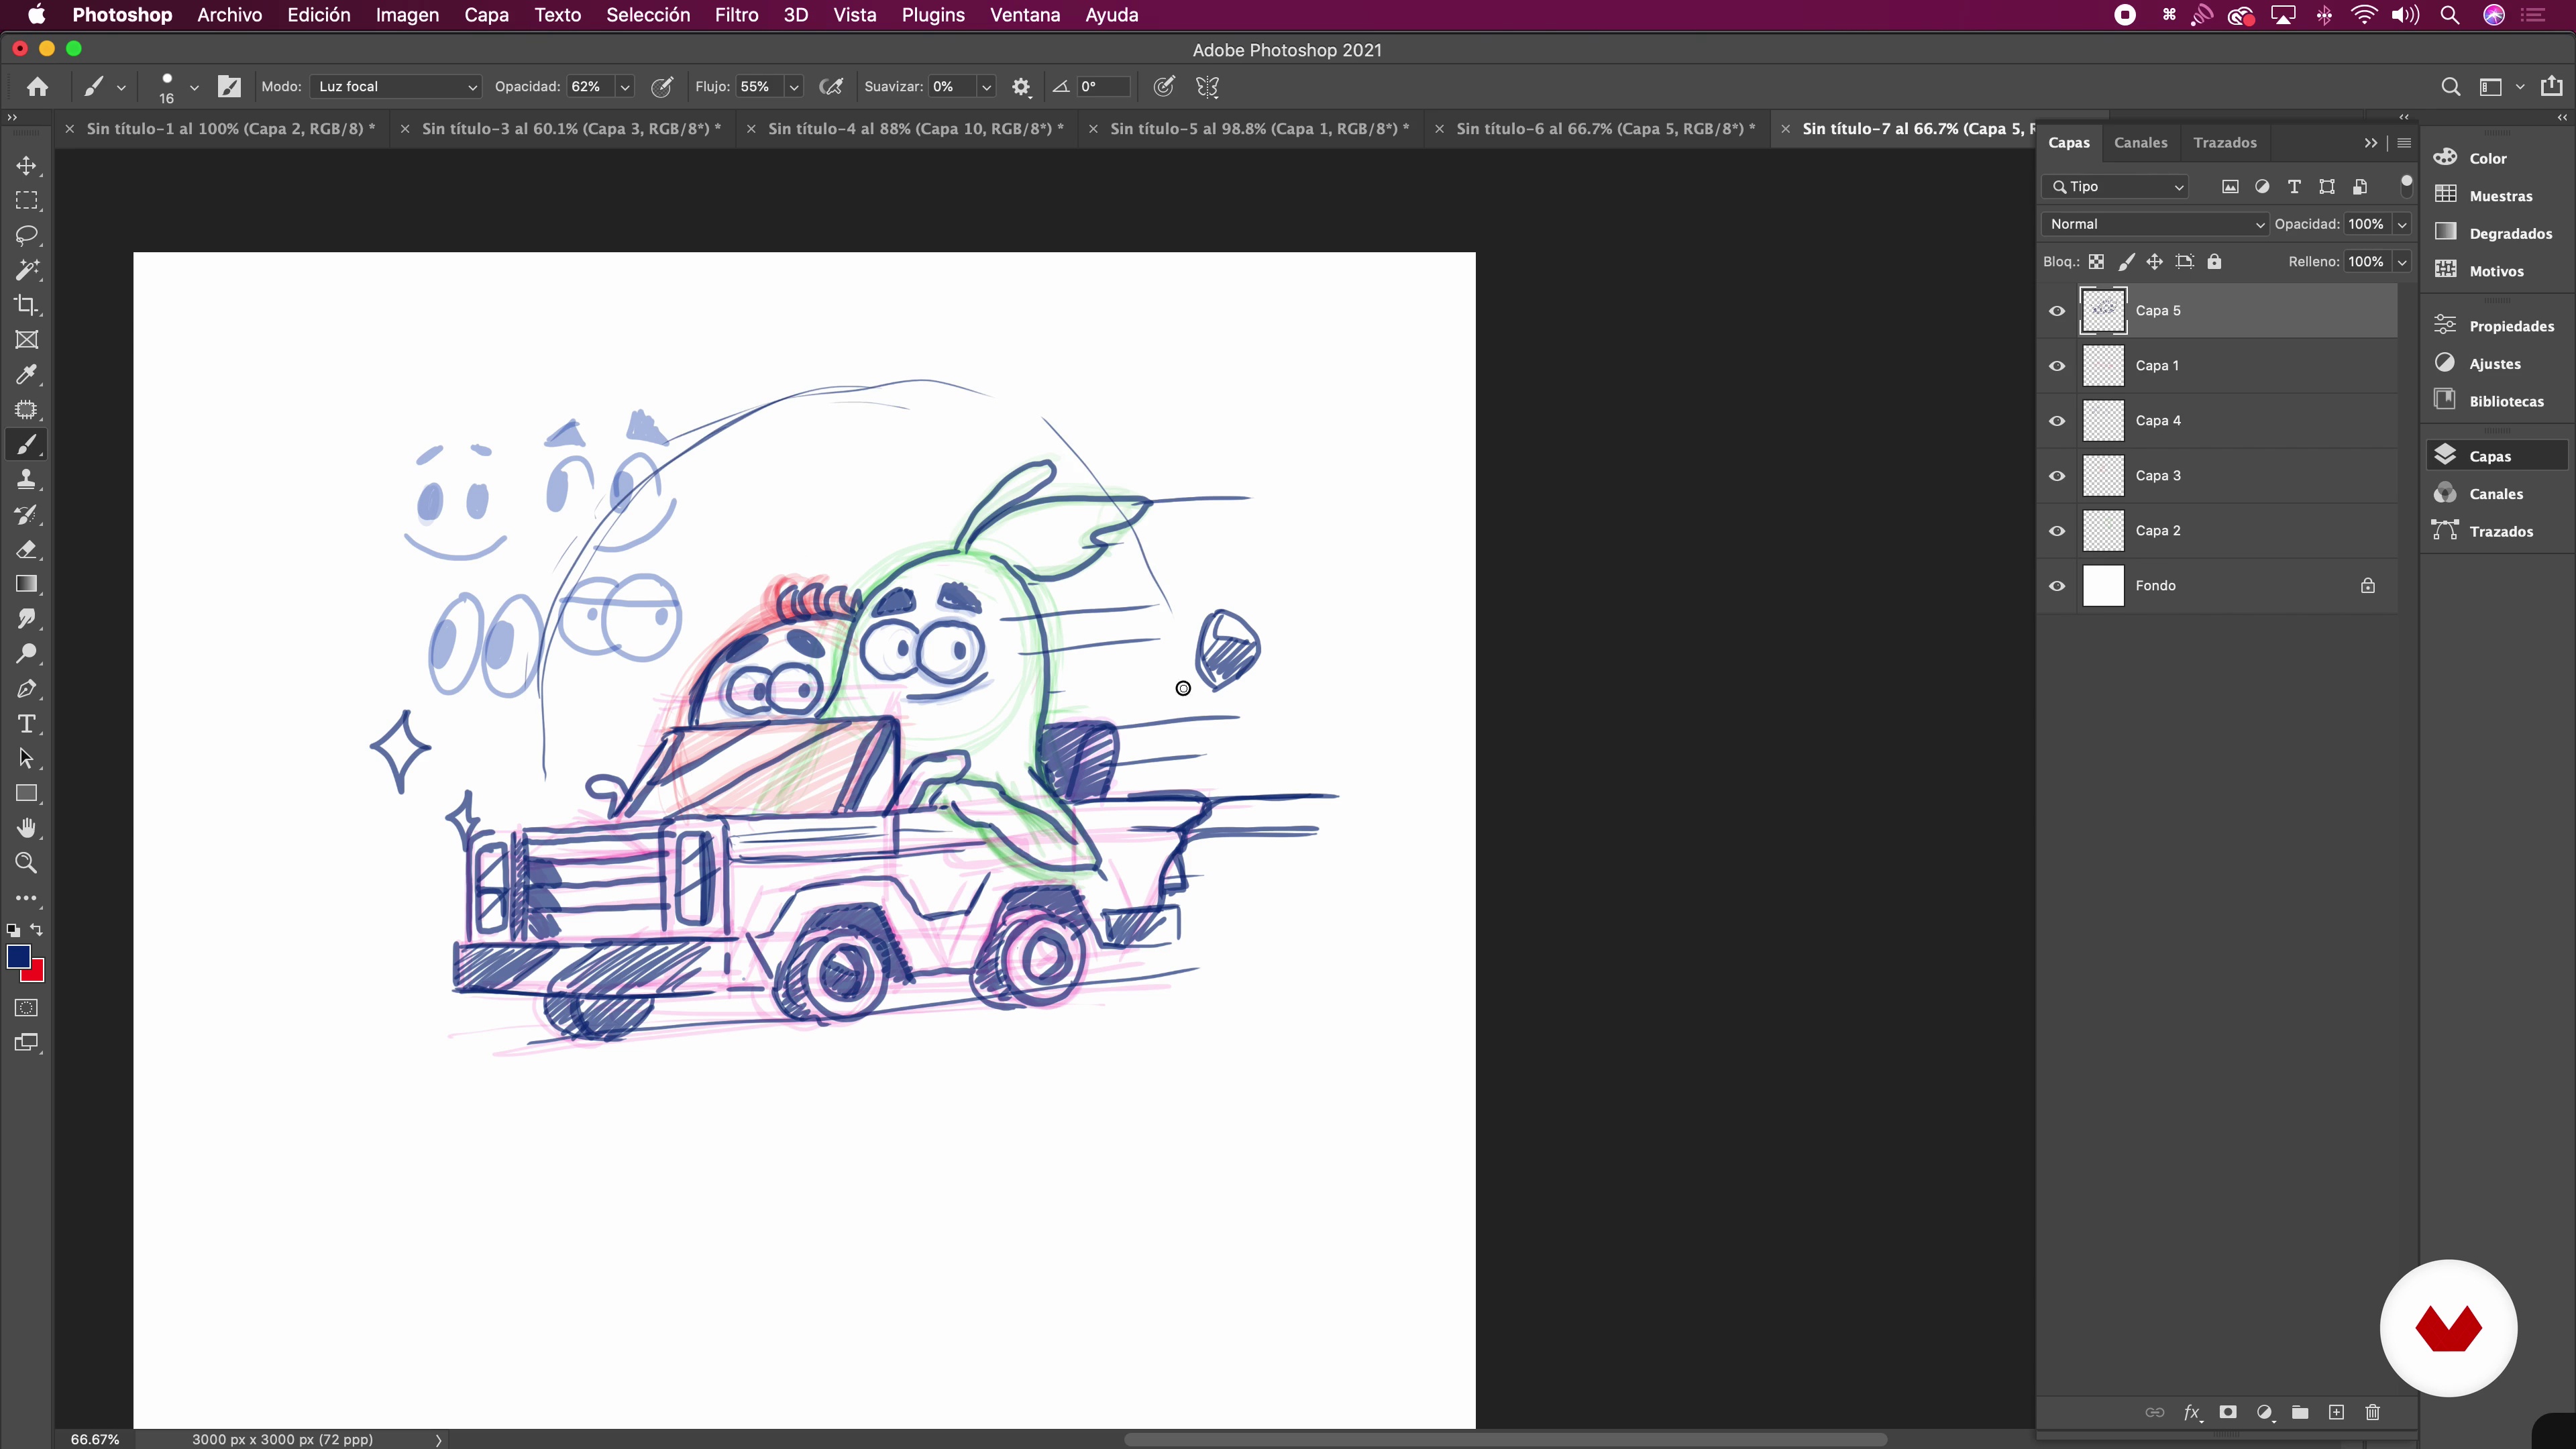This screenshot has height=1449, width=2576.
Task: Add a layer mask icon
Action: [x=2228, y=1412]
